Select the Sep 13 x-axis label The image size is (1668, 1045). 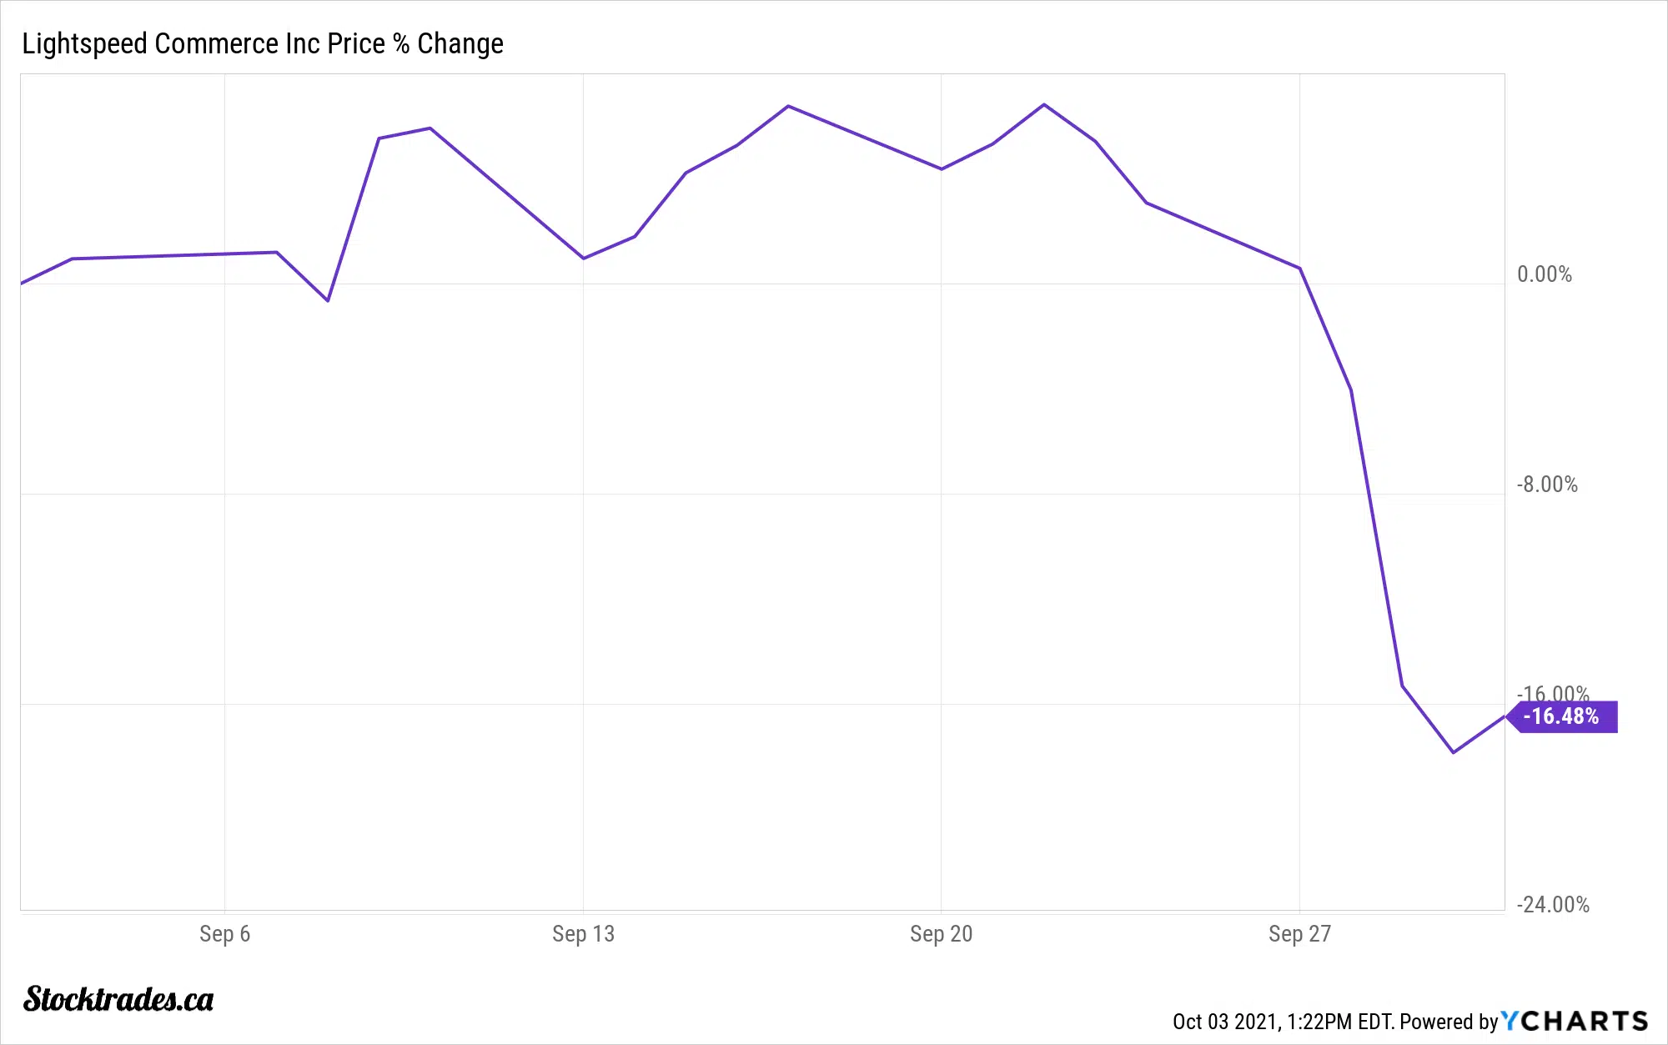(x=583, y=933)
